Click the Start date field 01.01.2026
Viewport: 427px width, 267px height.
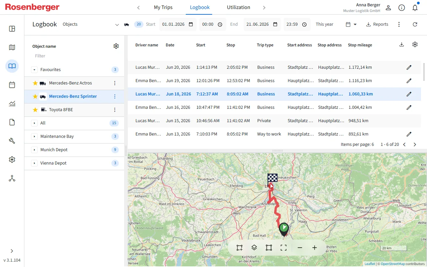177,24
